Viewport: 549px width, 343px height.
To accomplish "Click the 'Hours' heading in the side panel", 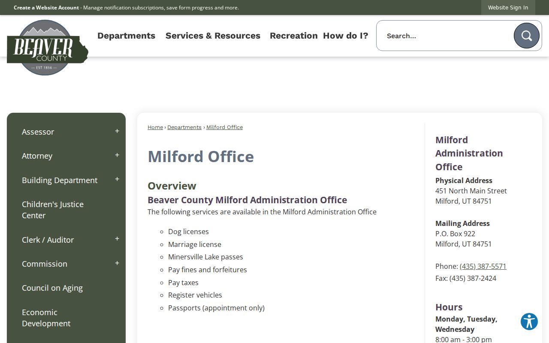I will click(x=449, y=307).
